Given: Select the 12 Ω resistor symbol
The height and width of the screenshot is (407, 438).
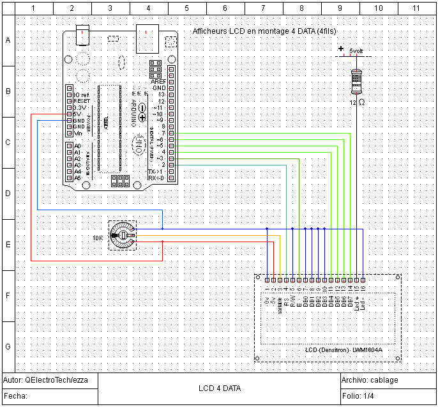Looking at the screenshot, I should click(x=356, y=82).
